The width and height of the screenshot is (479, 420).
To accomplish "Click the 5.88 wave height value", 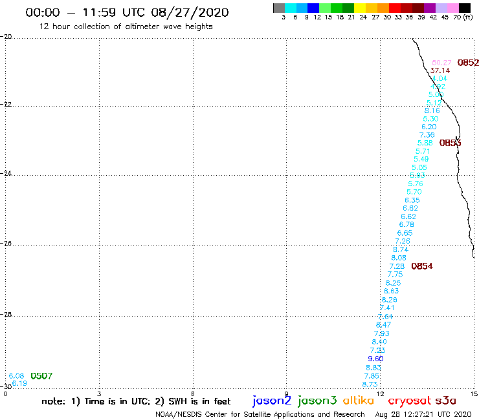I will pos(425,143).
